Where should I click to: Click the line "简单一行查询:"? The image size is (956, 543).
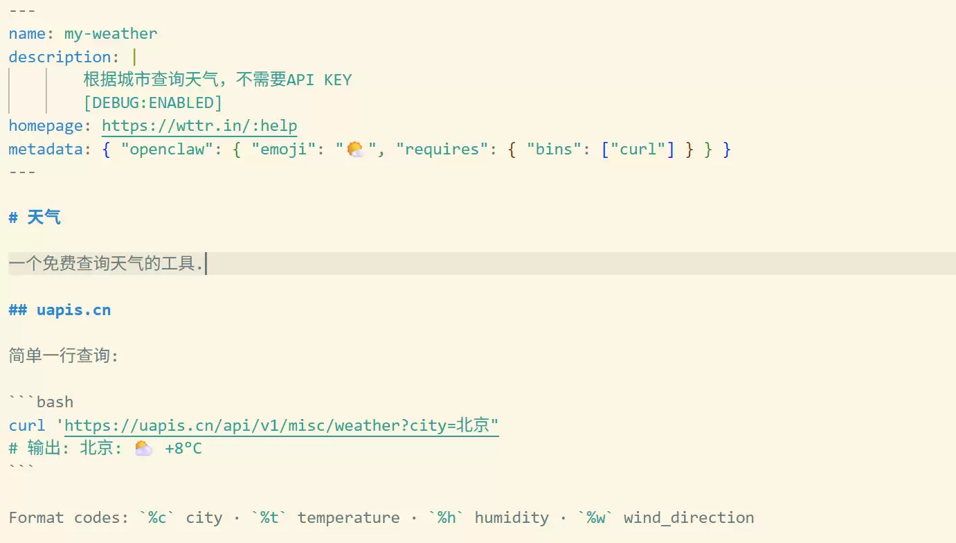(x=64, y=356)
